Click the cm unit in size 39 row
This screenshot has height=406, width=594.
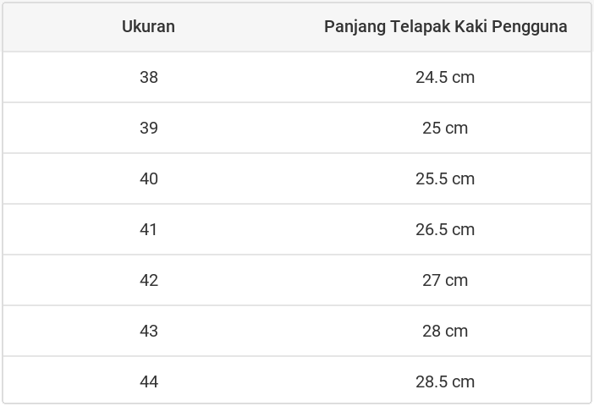[457, 128]
